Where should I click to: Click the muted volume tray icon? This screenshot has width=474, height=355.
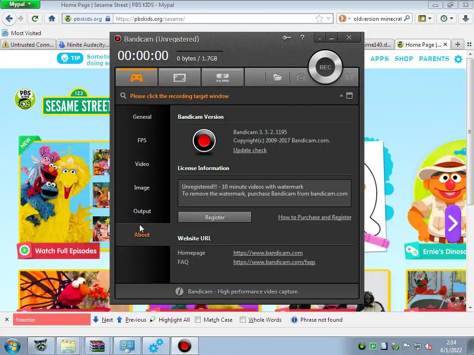(x=428, y=346)
